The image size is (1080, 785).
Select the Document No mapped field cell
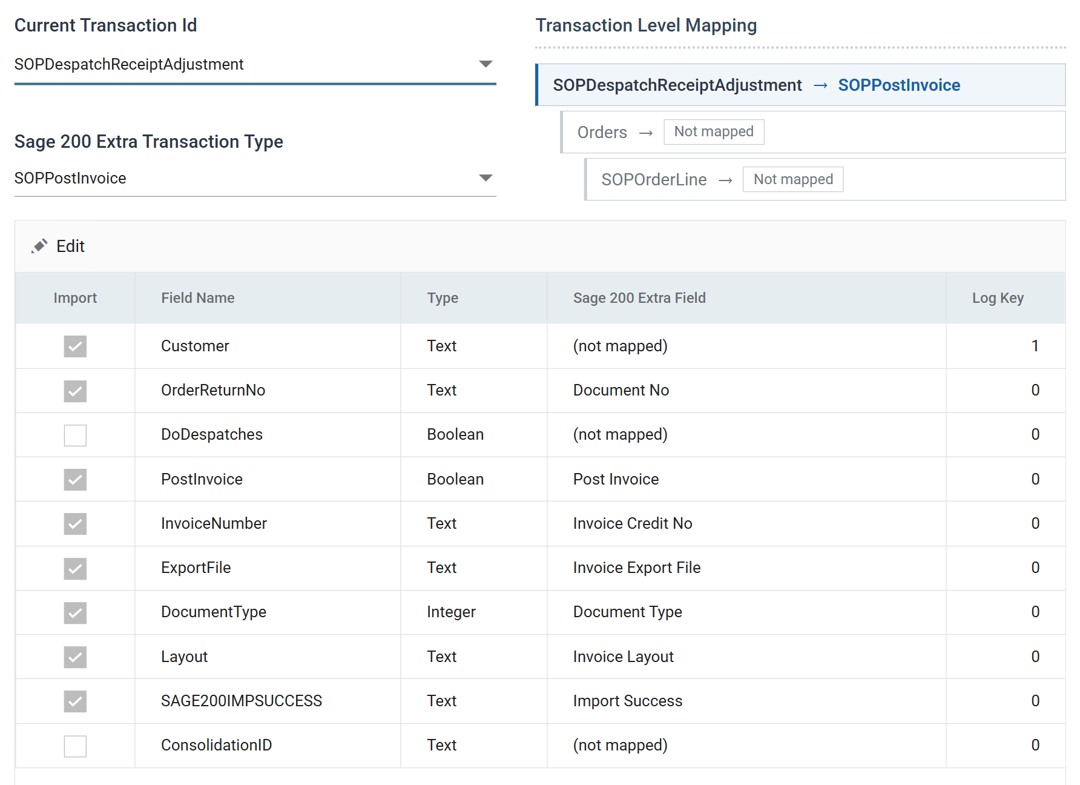tap(747, 391)
